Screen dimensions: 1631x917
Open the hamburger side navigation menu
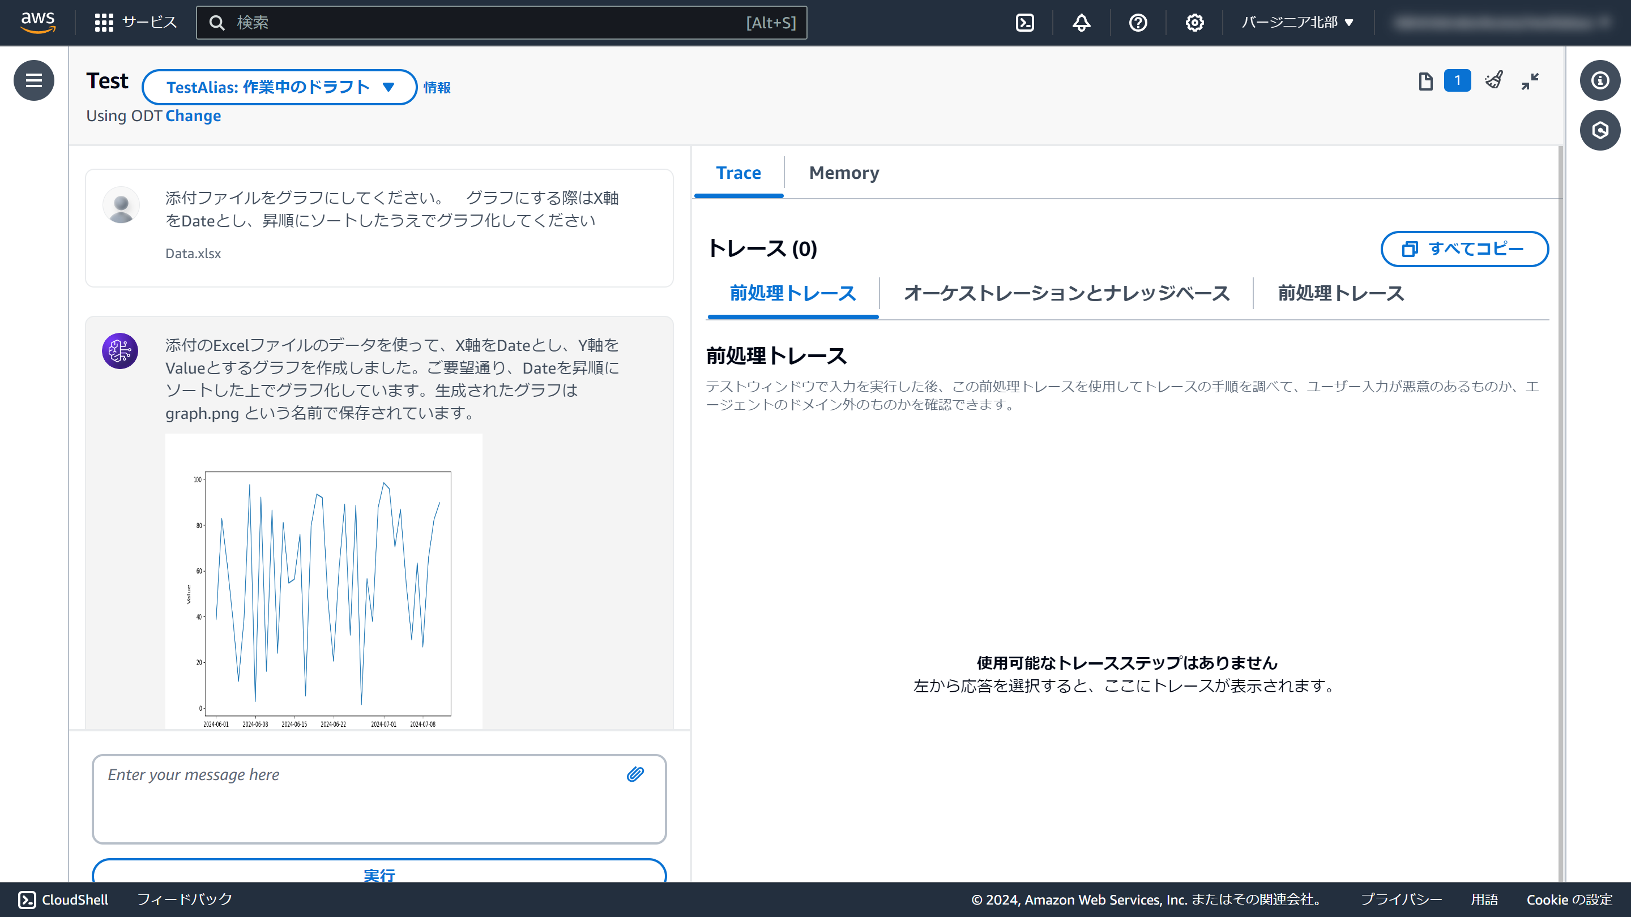click(x=33, y=80)
